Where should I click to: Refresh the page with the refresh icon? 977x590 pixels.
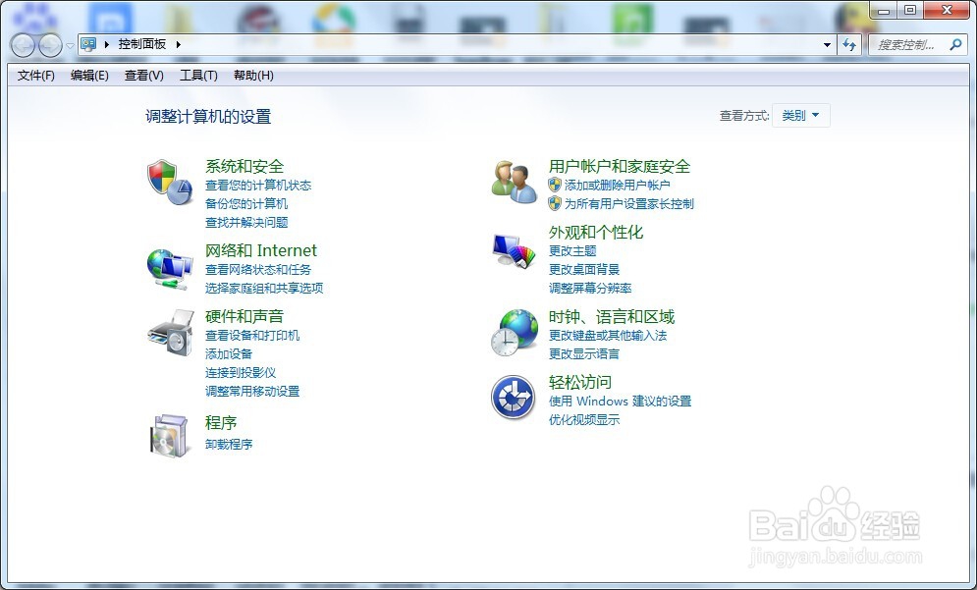click(848, 44)
